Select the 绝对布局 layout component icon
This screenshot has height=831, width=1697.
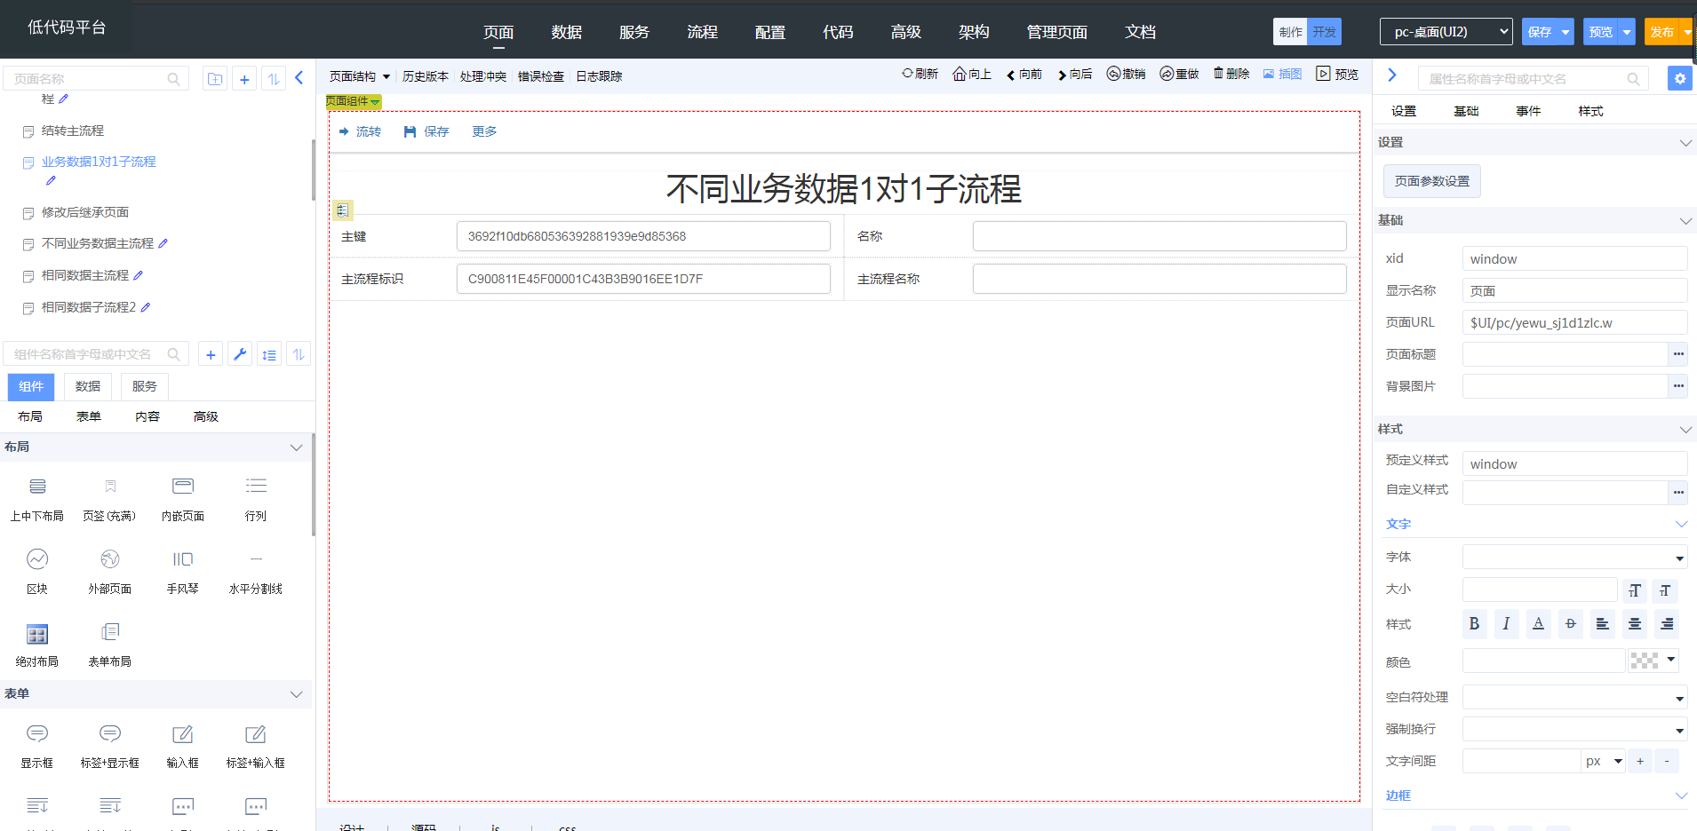pyautogui.click(x=36, y=634)
